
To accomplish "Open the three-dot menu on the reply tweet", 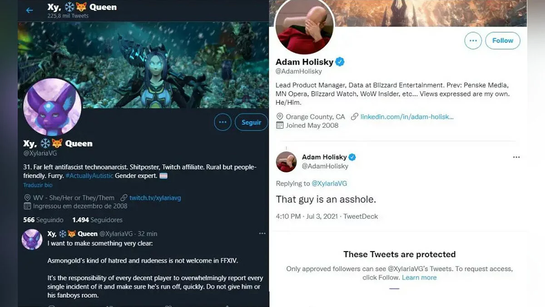I will [516, 157].
